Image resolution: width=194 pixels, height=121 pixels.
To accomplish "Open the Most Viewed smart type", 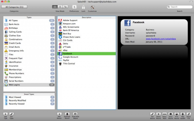I will (x=29, y=97).
